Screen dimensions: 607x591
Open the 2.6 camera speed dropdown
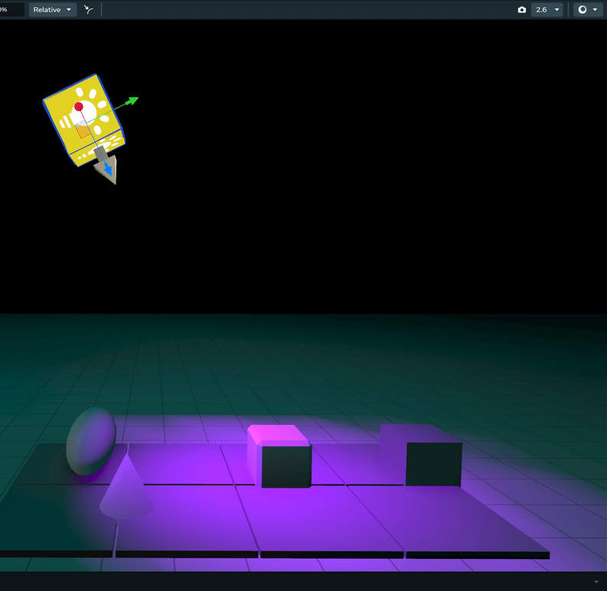547,10
